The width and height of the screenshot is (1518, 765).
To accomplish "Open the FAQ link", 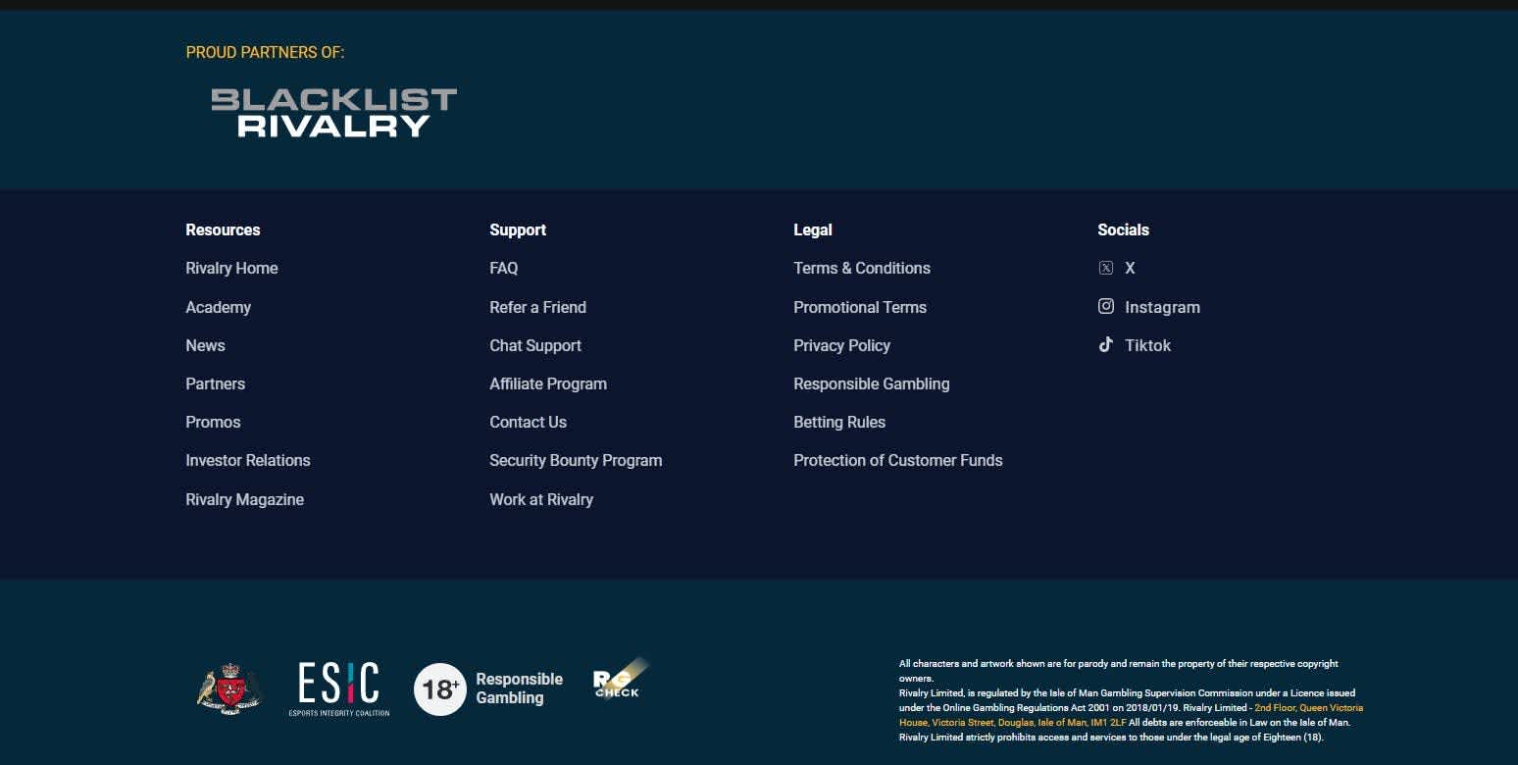I will (504, 268).
